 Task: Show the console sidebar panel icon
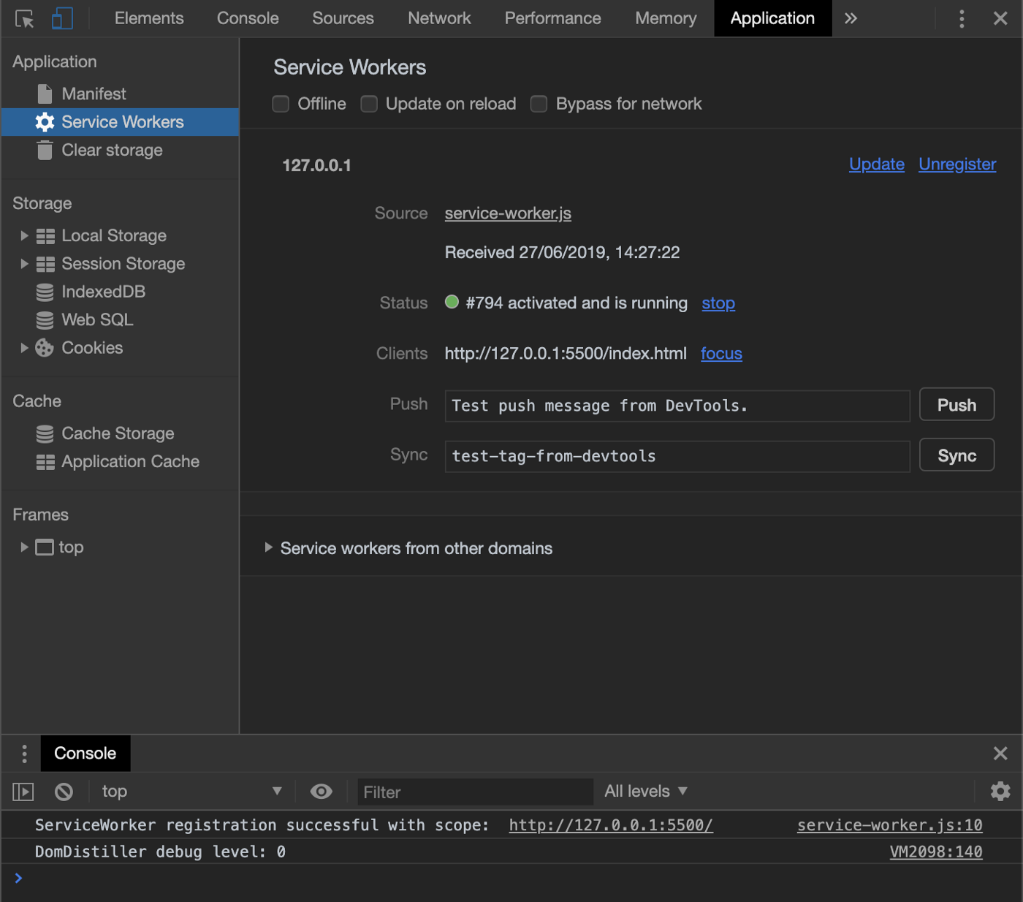tap(23, 792)
